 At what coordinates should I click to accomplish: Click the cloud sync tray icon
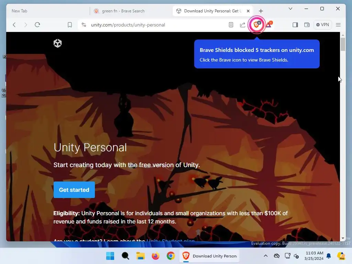(x=277, y=256)
